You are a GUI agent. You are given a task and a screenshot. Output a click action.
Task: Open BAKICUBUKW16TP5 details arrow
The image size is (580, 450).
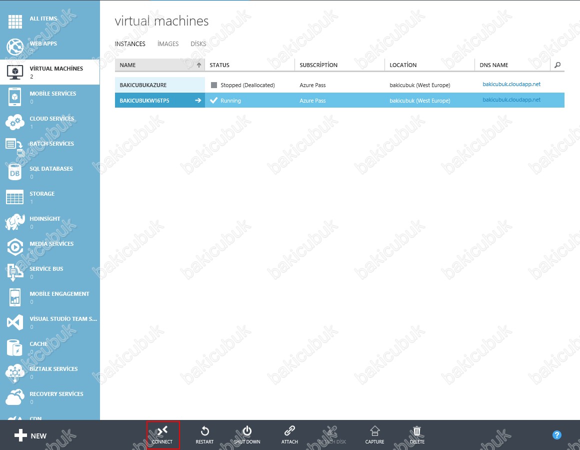click(198, 101)
